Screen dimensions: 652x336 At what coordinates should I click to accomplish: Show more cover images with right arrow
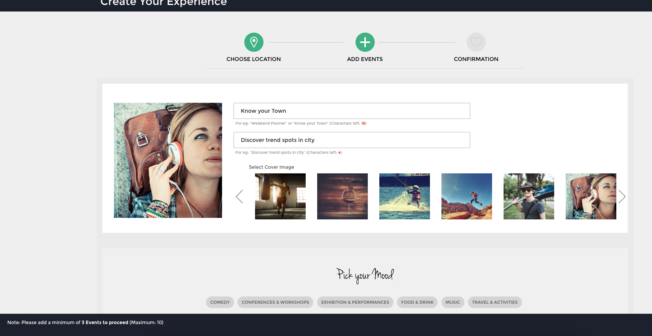click(x=622, y=196)
